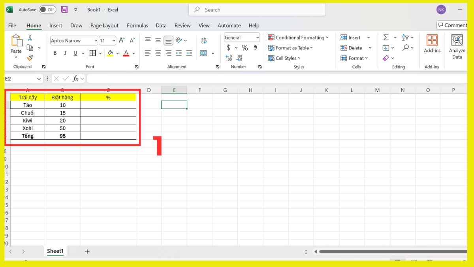Click the AutoSum icon
Screen dimensions: 474x267
pos(386,37)
